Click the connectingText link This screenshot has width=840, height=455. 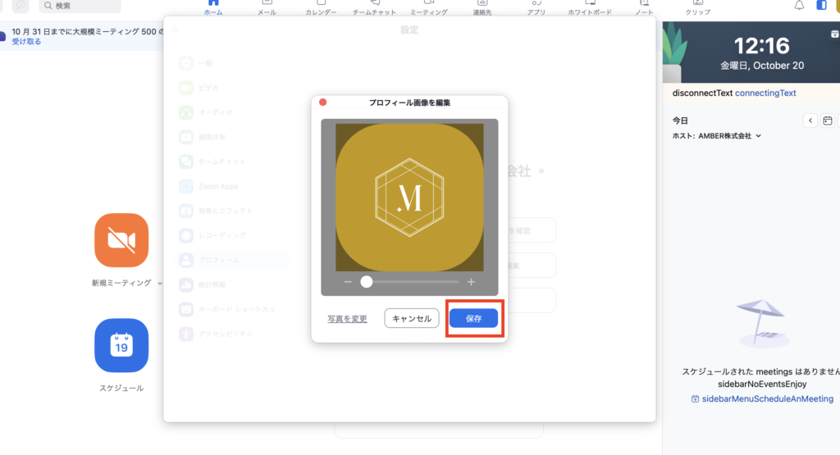765,93
